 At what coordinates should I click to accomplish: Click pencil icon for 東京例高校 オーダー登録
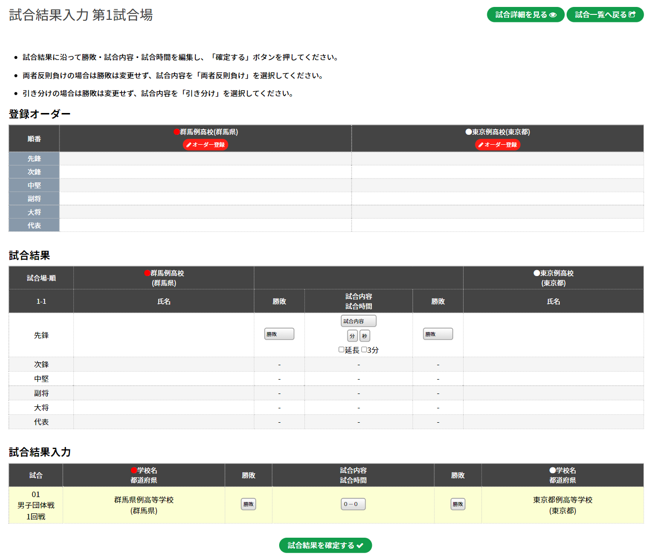[481, 145]
